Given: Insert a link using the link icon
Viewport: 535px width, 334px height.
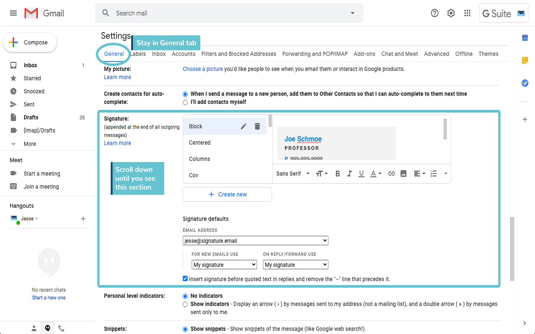Looking at the screenshot, I should 391,174.
